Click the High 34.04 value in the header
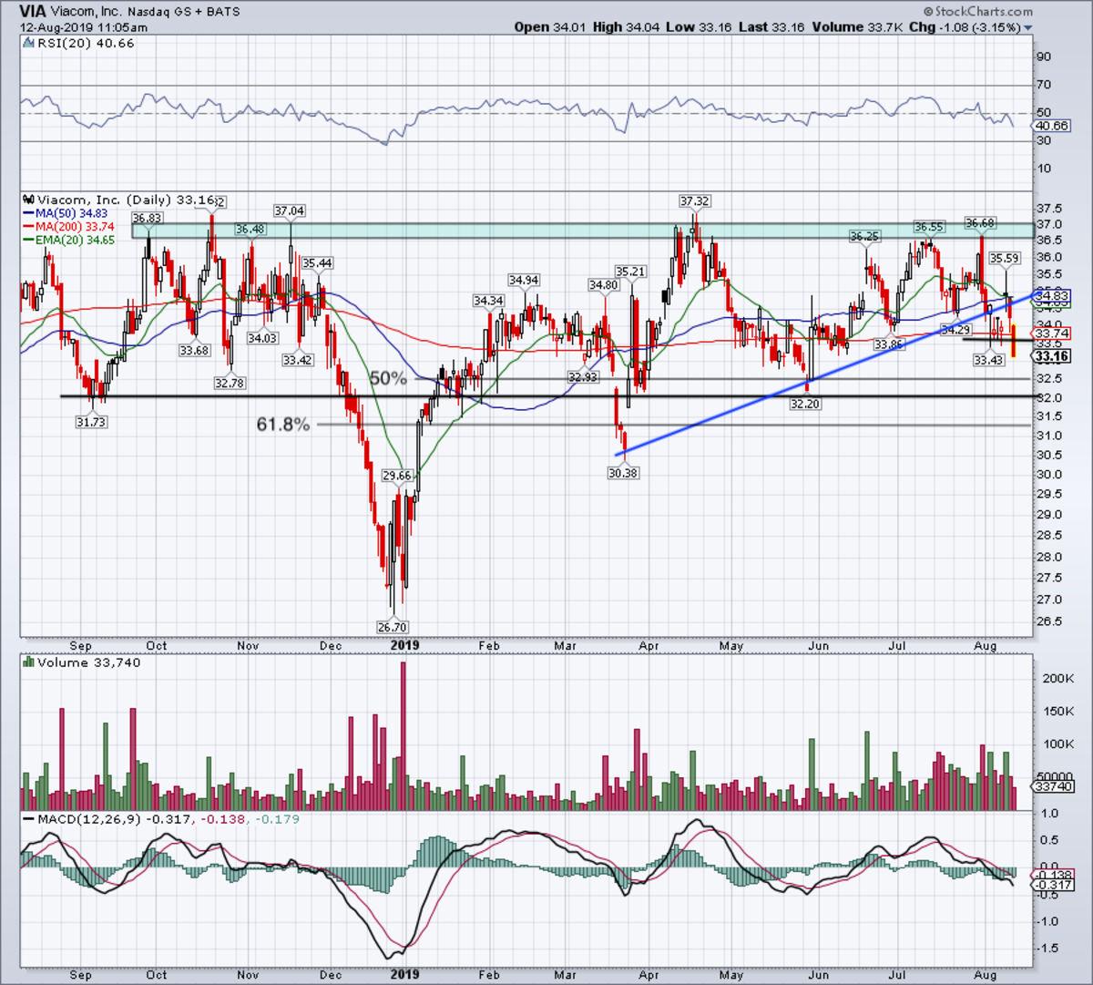This screenshot has width=1093, height=985. (x=627, y=27)
